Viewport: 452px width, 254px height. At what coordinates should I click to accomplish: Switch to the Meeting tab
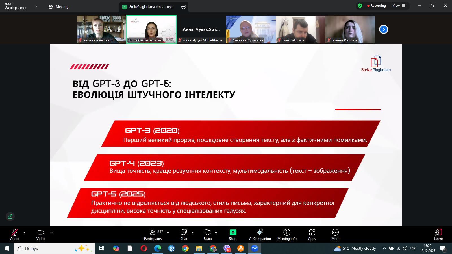pyautogui.click(x=58, y=7)
